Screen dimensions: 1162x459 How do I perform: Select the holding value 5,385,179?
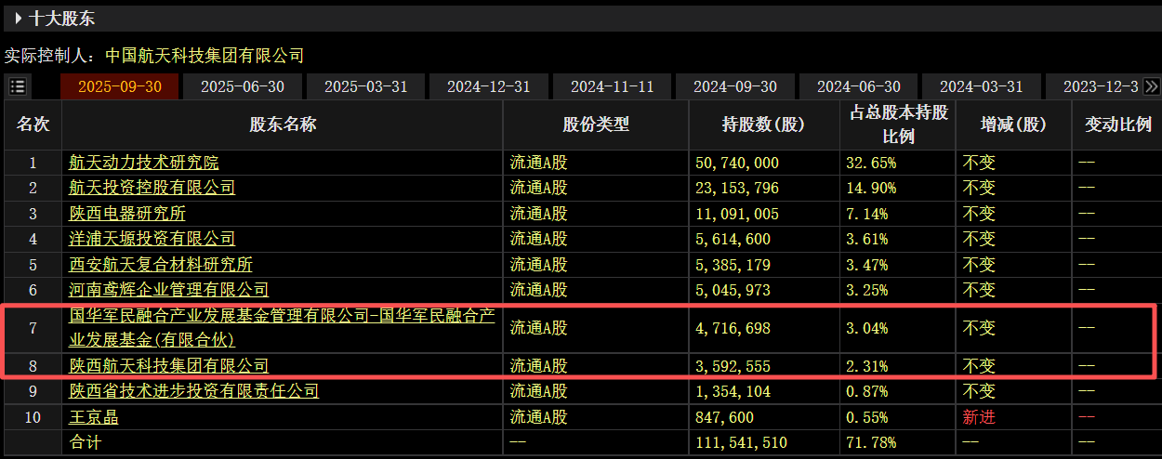point(733,265)
